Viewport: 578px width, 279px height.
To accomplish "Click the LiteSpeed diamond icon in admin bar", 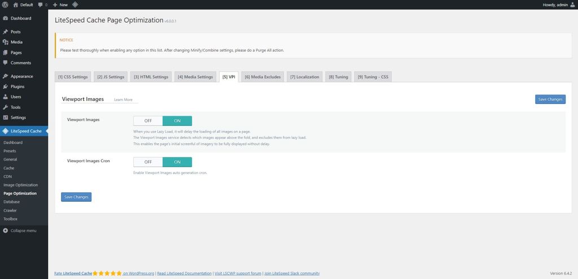I will tap(75, 5).
